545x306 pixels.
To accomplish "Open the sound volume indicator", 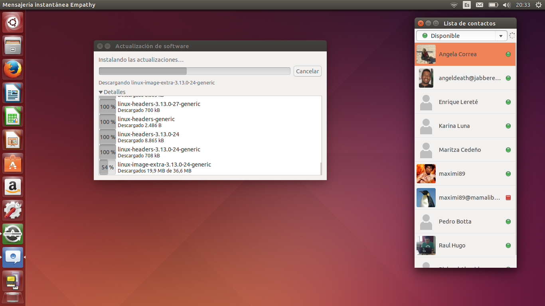I will (x=506, y=5).
